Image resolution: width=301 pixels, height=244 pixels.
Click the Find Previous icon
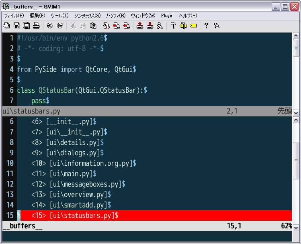tap(127, 26)
